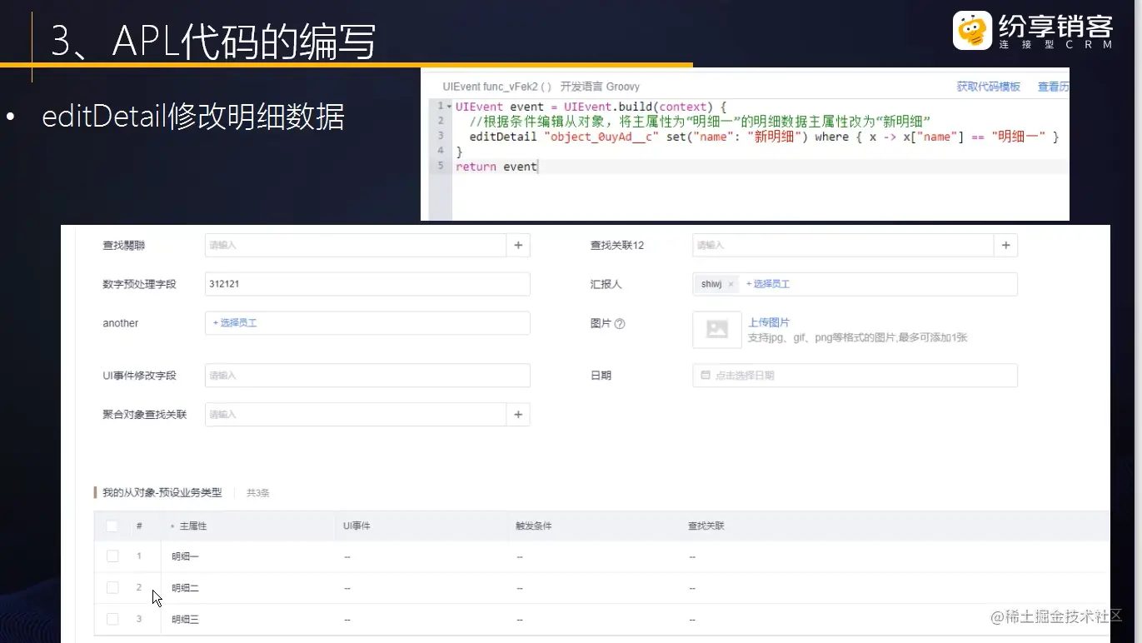Collapse the code fold arrow on line 1
This screenshot has height=643, width=1142.
click(449, 107)
